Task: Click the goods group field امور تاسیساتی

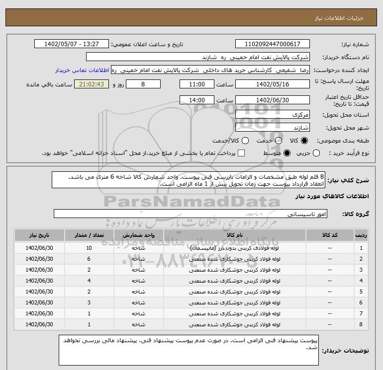Action: (191, 214)
